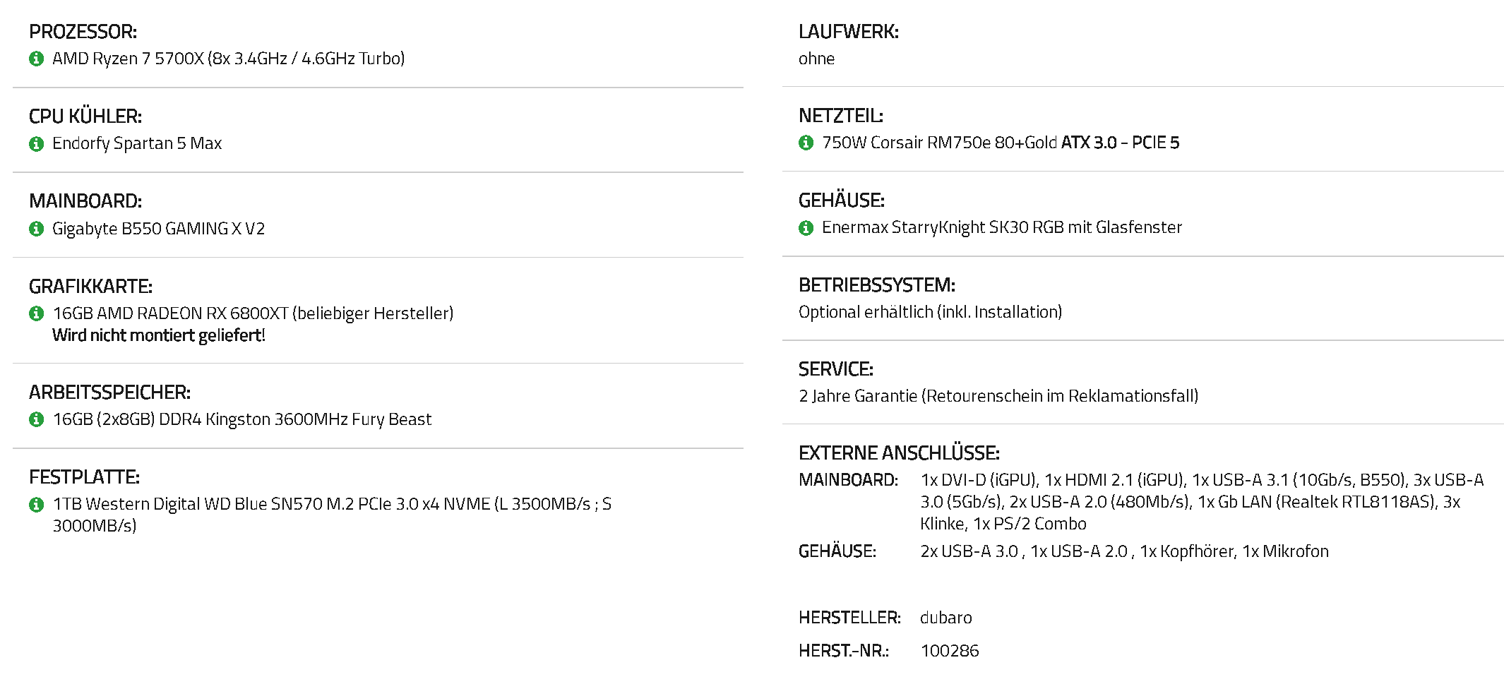Click info icon next to Gigabyte B550 GAMING X V2

37,229
